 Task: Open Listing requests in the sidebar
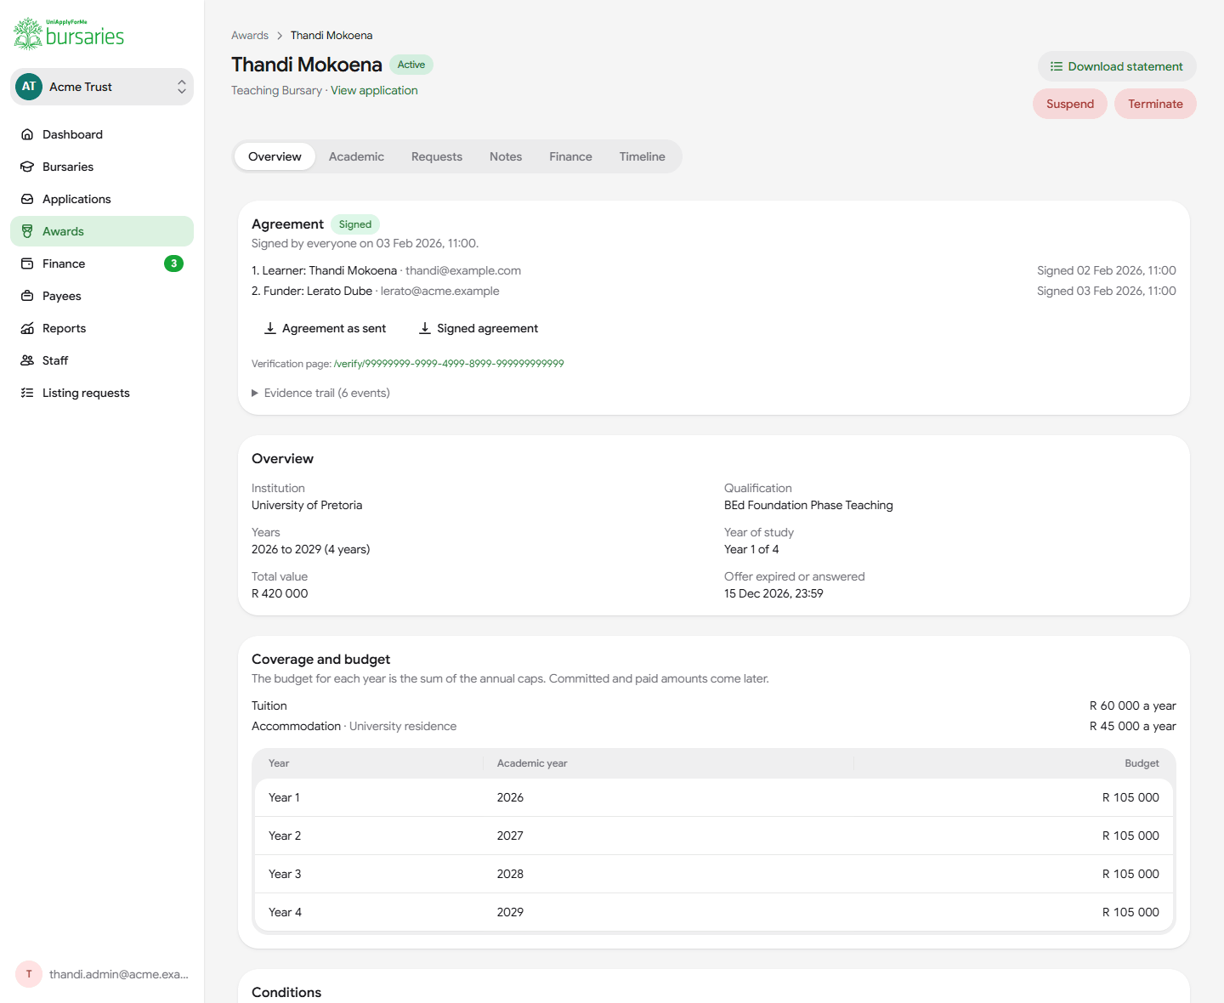click(102, 393)
